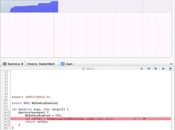The width and height of the screenshot is (175, 130).
Task: Open the gear action menu
Action: pyautogui.click(x=171, y=69)
